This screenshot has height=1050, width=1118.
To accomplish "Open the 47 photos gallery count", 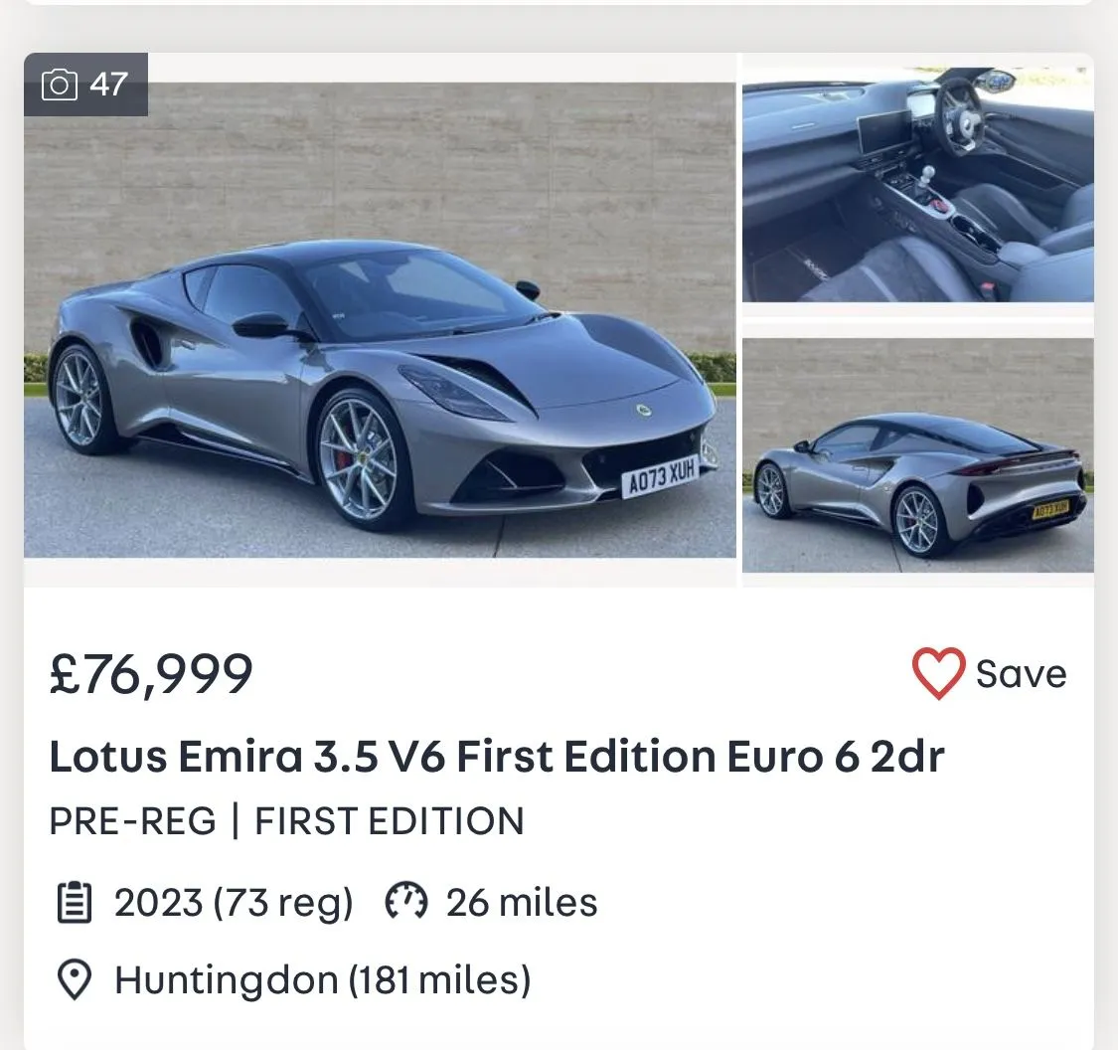I will pyautogui.click(x=108, y=85).
